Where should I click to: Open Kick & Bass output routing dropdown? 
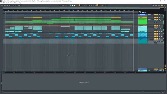151,15
